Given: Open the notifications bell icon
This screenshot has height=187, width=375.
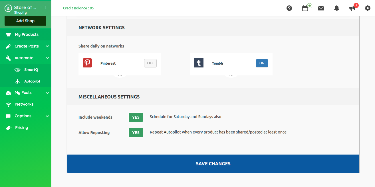Looking at the screenshot, I should (336, 8).
